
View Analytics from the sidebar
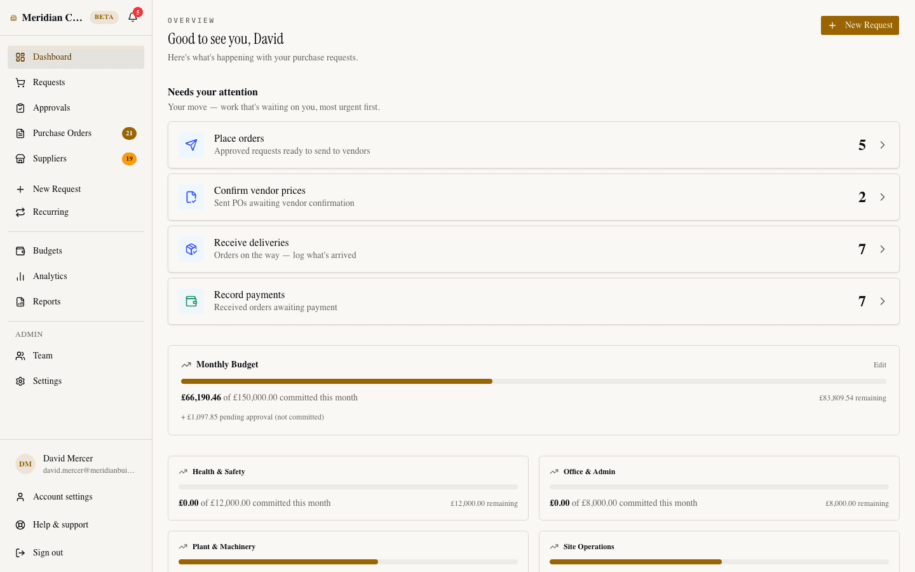pyautogui.click(x=76, y=276)
